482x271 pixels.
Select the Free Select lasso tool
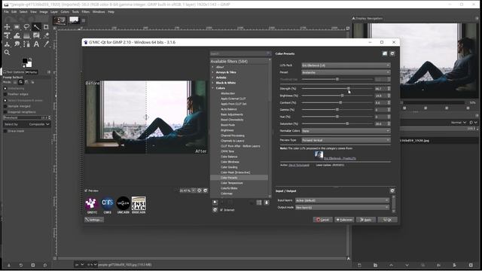point(26,27)
